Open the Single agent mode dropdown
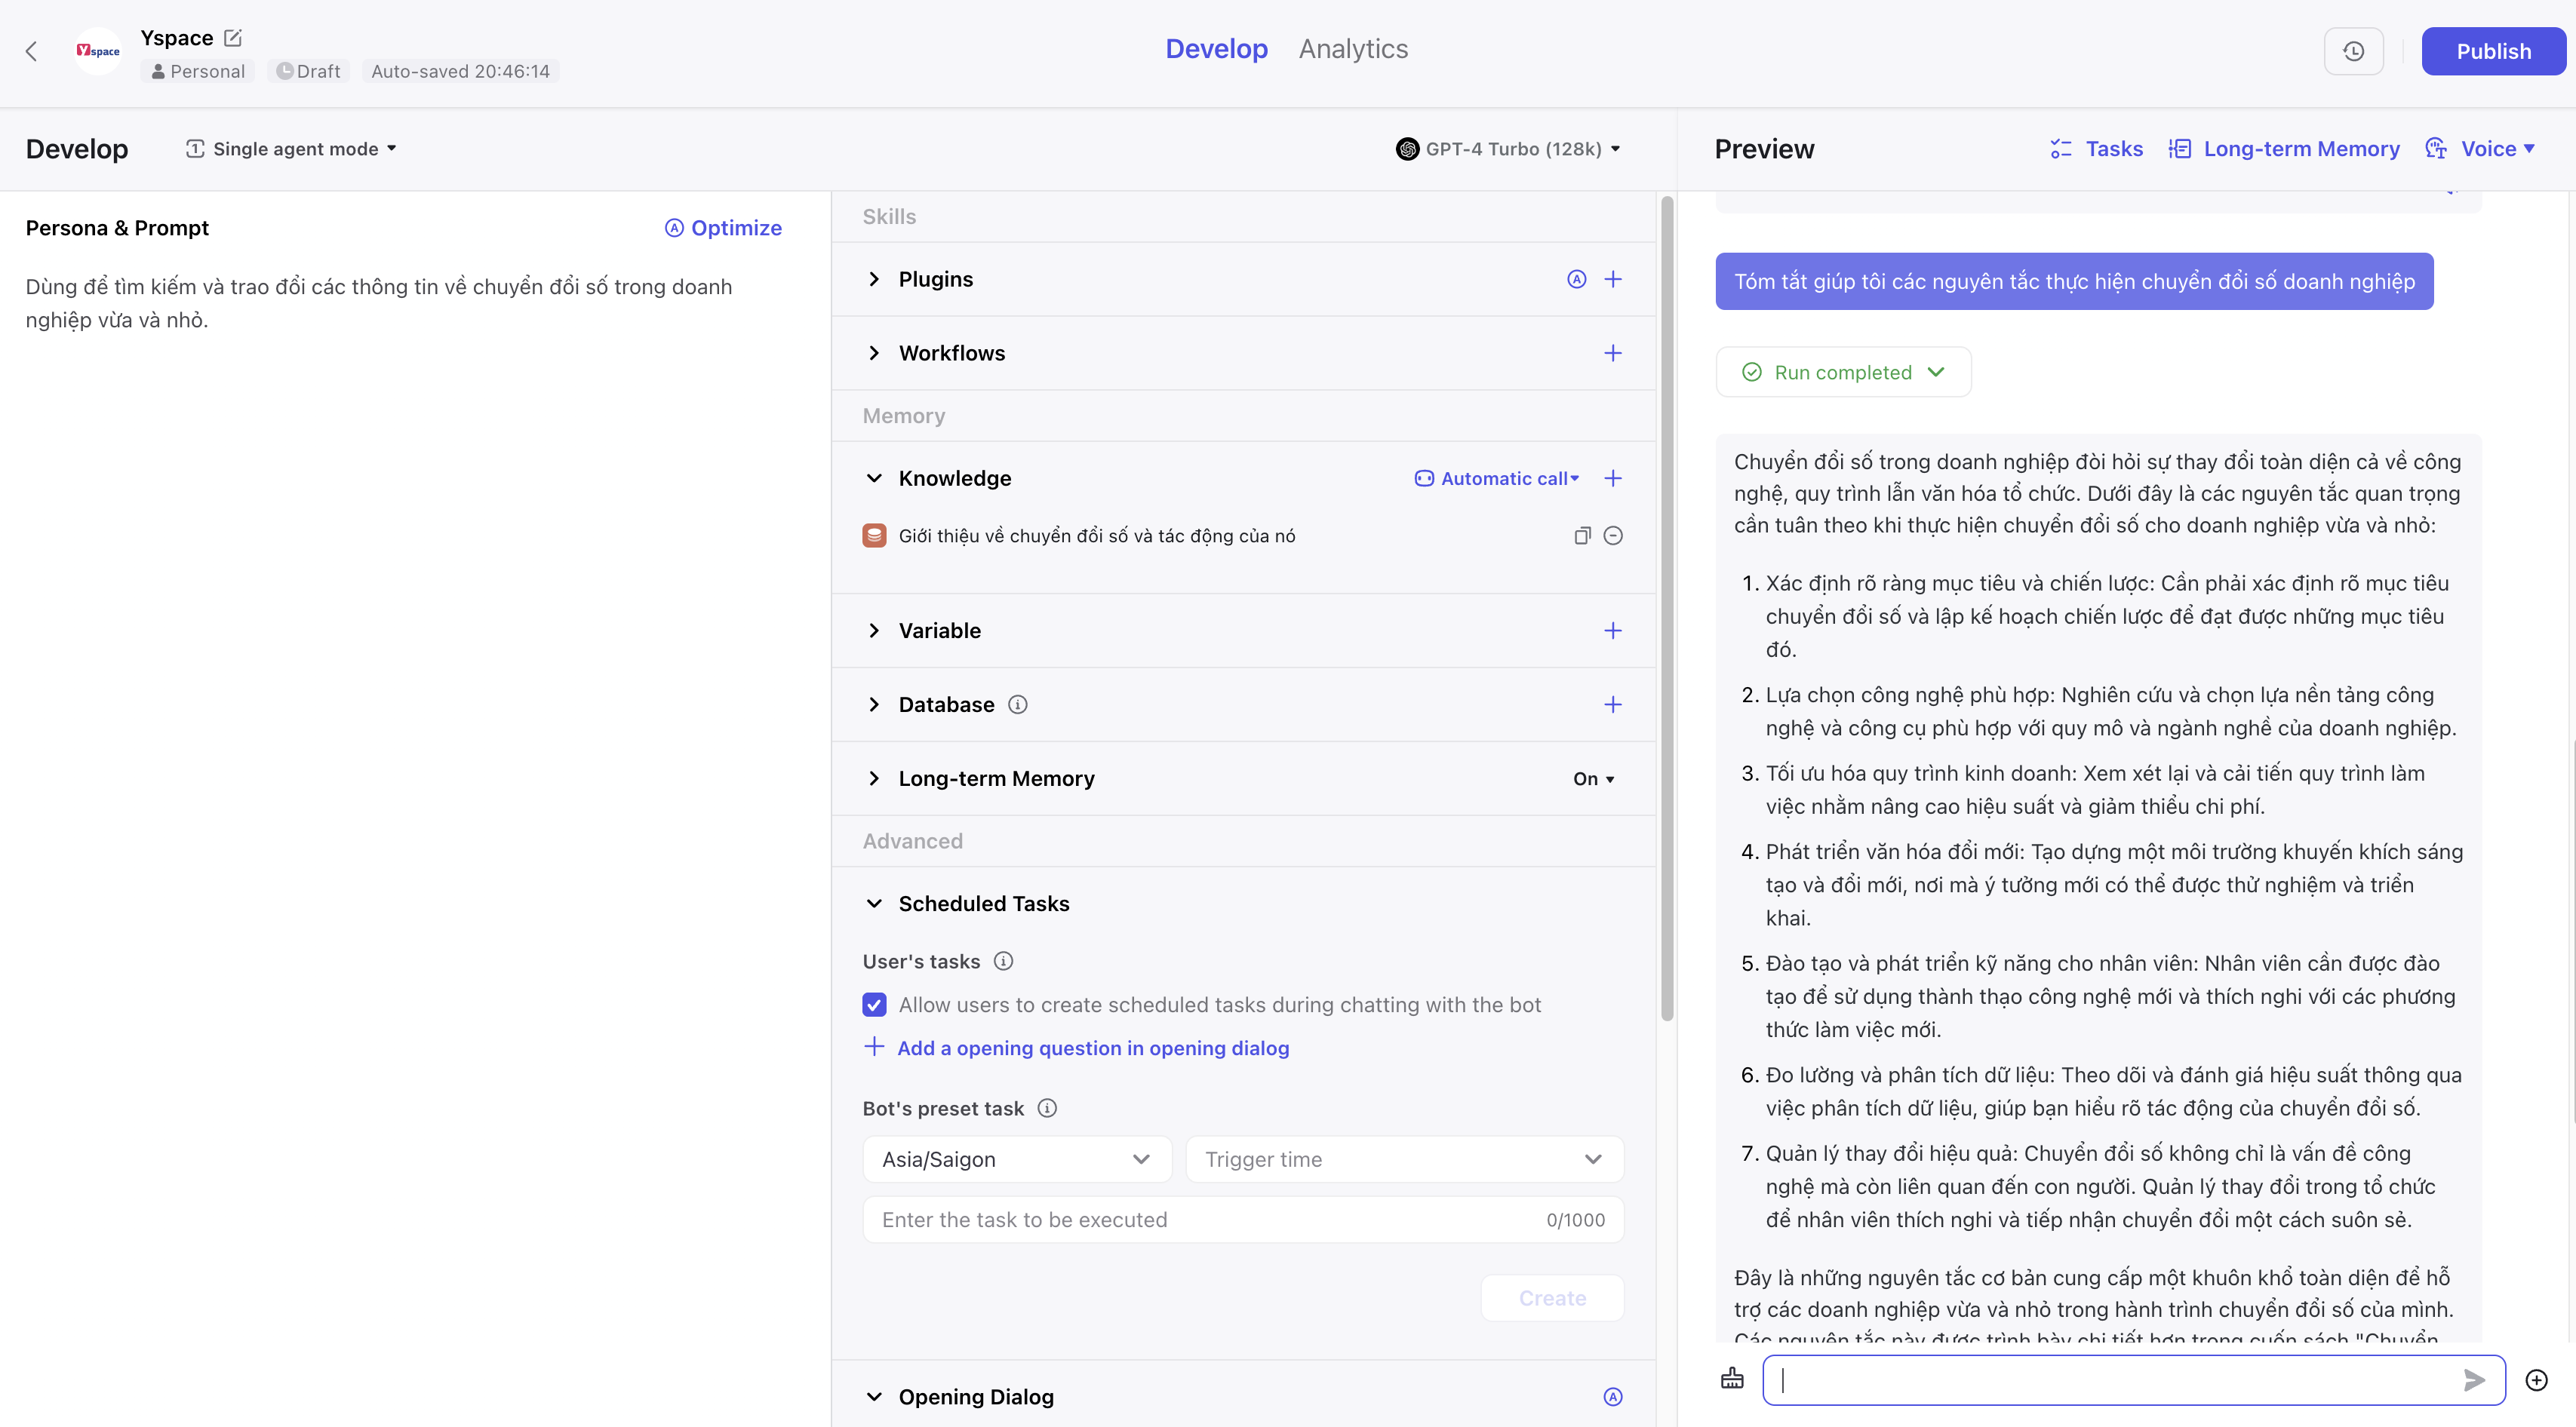Image resolution: width=2576 pixels, height=1427 pixels. [x=291, y=149]
